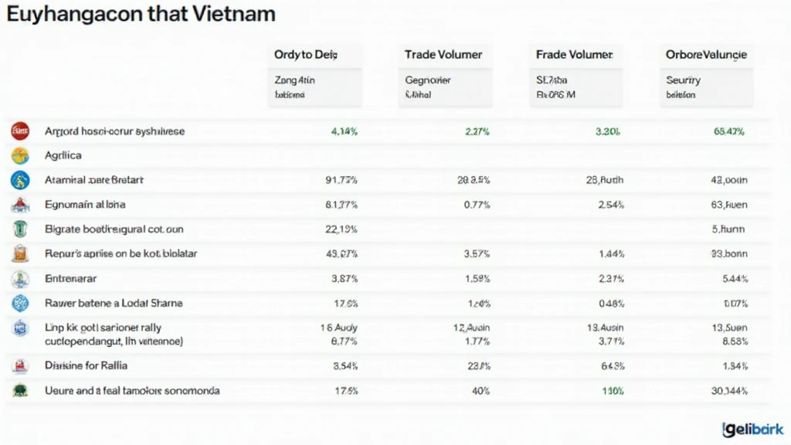Image resolution: width=791 pixels, height=445 pixels.
Task: Expand the Frade Volumer column header
Action: (574, 55)
